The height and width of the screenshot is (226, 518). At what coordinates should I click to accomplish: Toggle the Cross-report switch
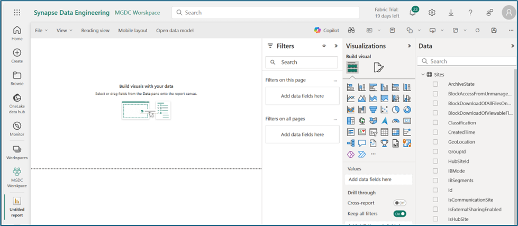(399, 203)
